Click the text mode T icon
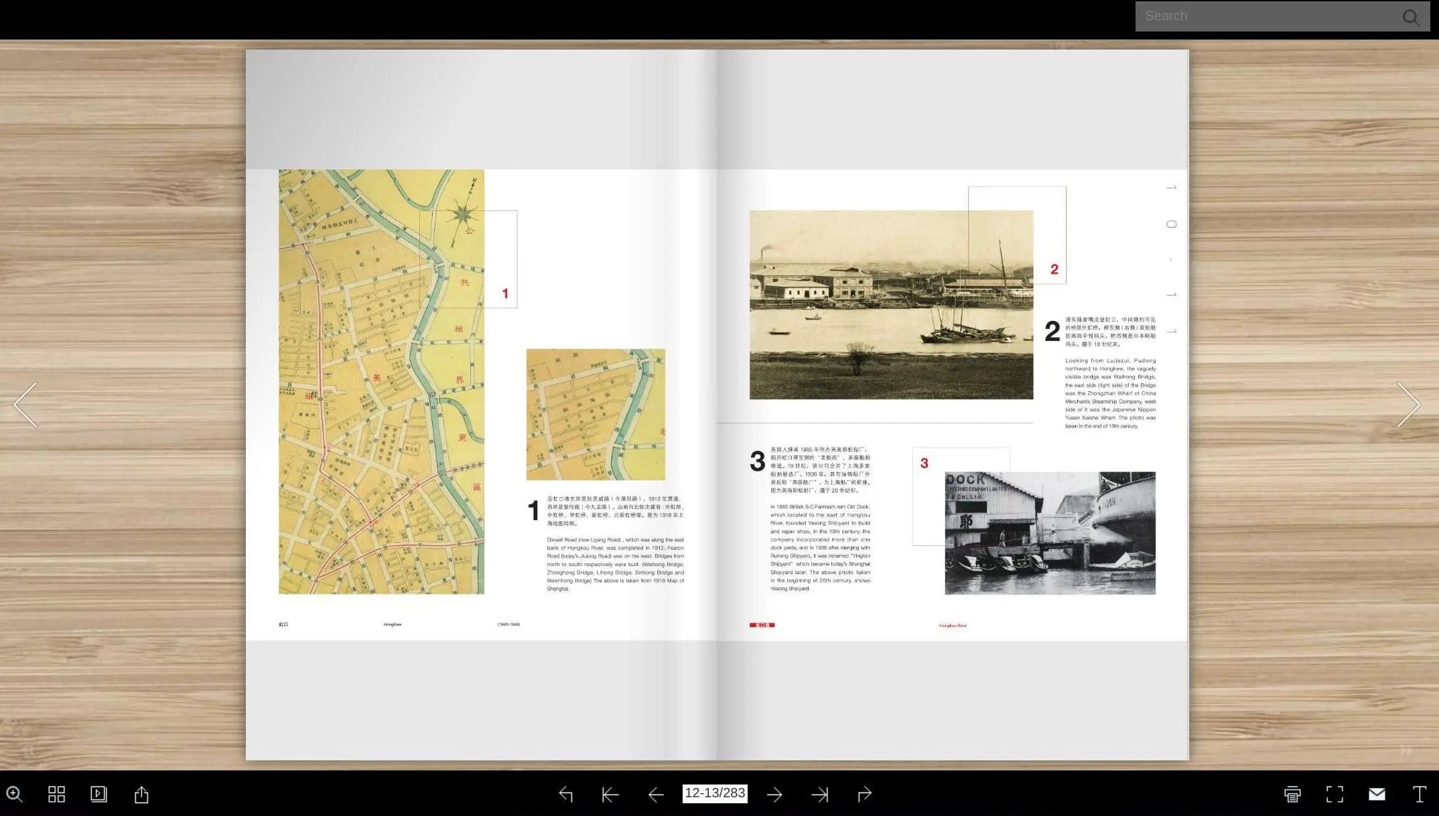This screenshot has width=1439, height=816. pyautogui.click(x=1419, y=795)
